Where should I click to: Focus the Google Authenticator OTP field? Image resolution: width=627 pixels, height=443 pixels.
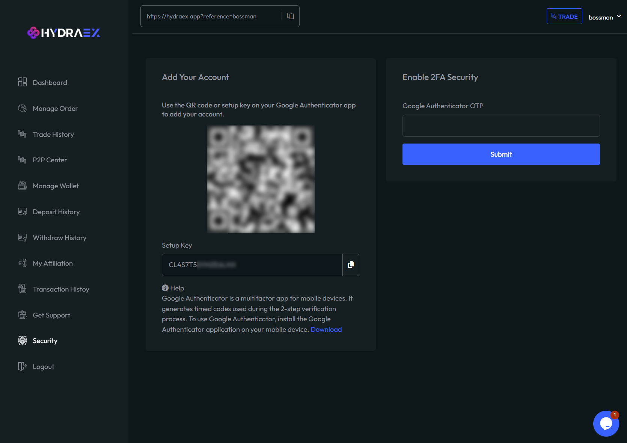pyautogui.click(x=501, y=125)
